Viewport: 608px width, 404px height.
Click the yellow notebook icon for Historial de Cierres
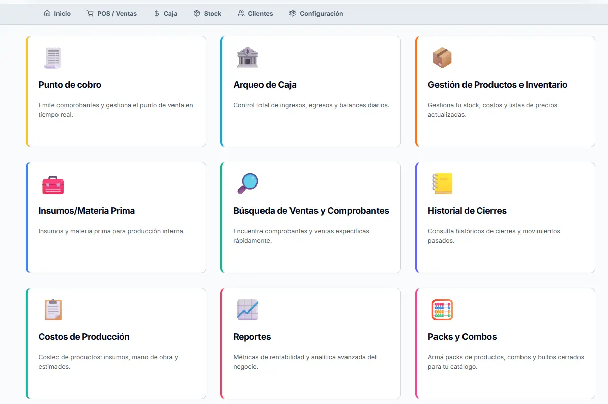(x=443, y=183)
